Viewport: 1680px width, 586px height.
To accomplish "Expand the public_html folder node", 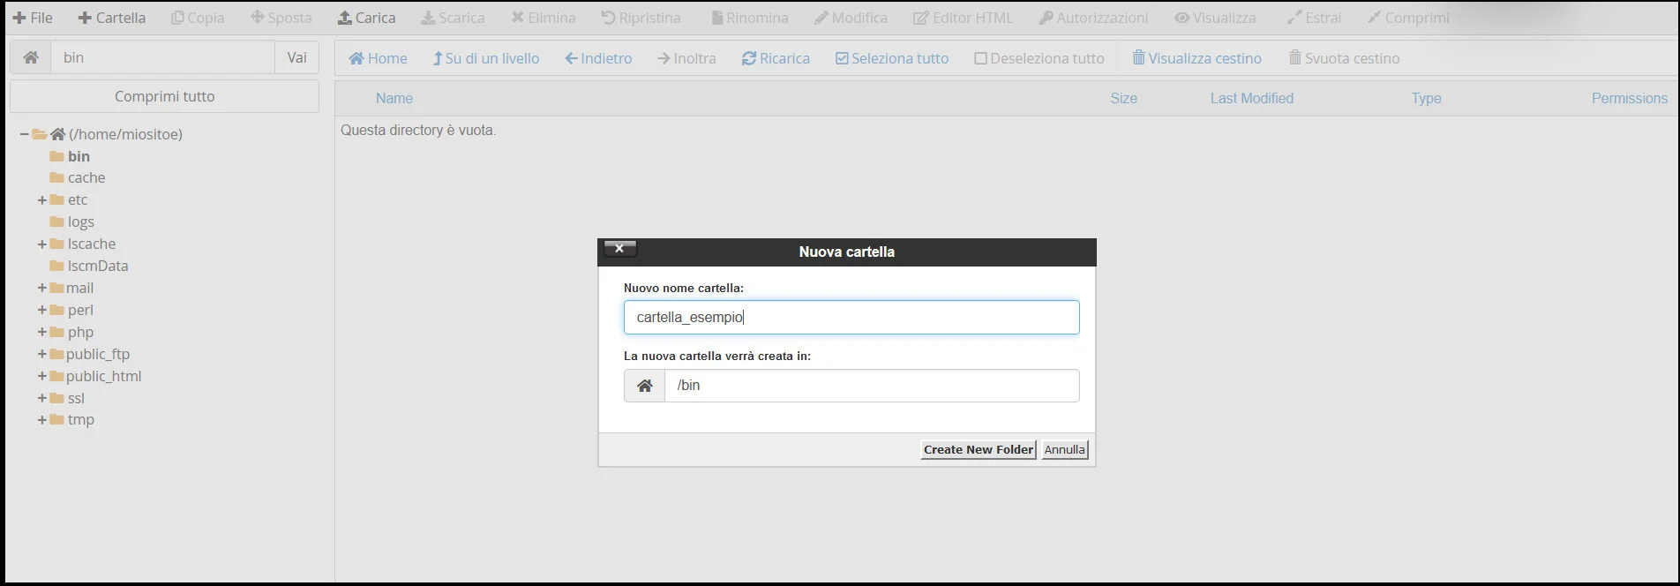I will coord(41,377).
